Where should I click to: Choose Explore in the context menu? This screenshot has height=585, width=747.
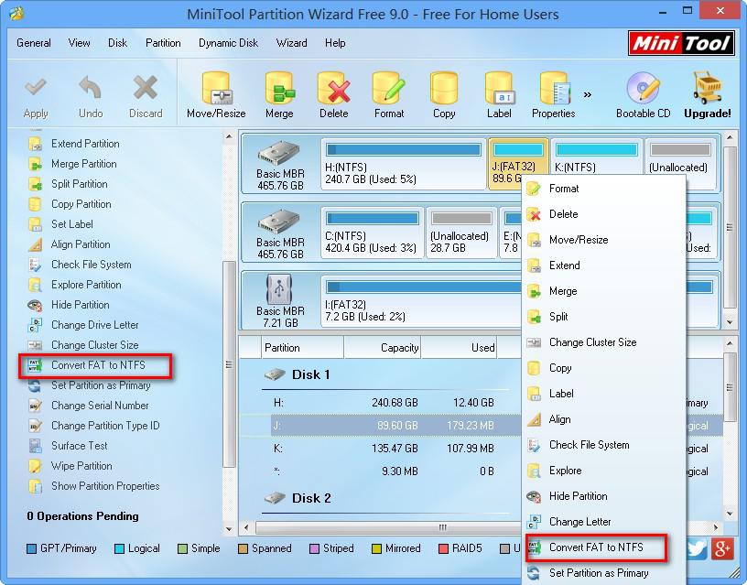tap(603, 471)
